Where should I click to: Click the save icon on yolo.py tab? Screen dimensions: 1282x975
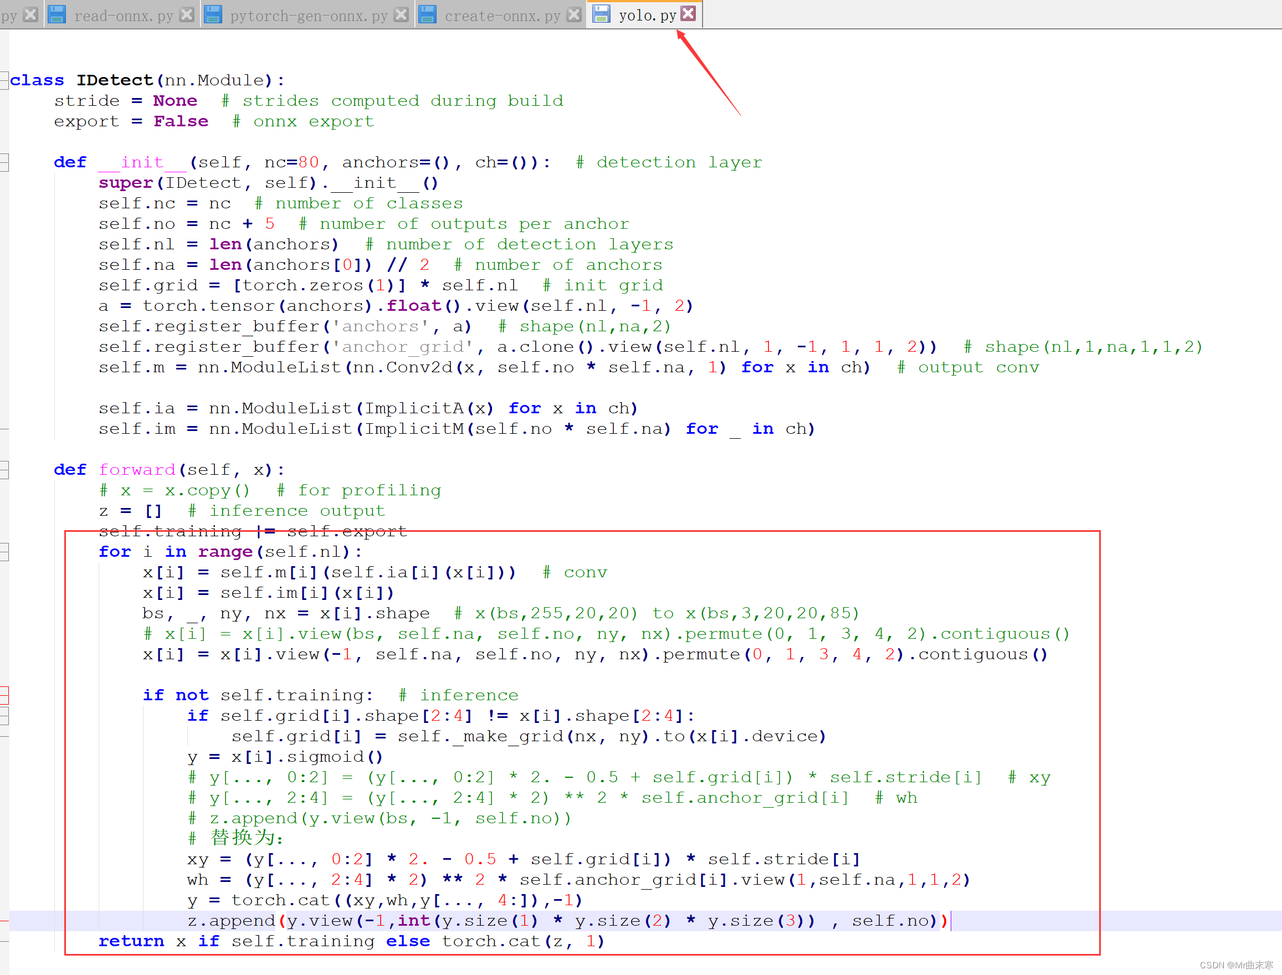[x=601, y=14]
